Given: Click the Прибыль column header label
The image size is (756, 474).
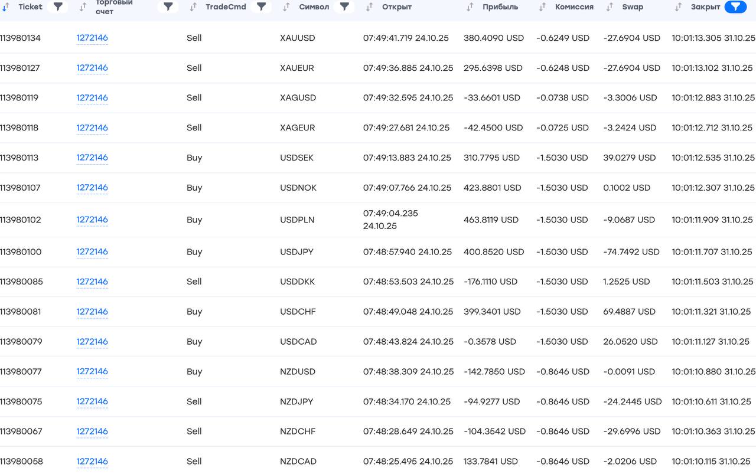Looking at the screenshot, I should tap(500, 7).
